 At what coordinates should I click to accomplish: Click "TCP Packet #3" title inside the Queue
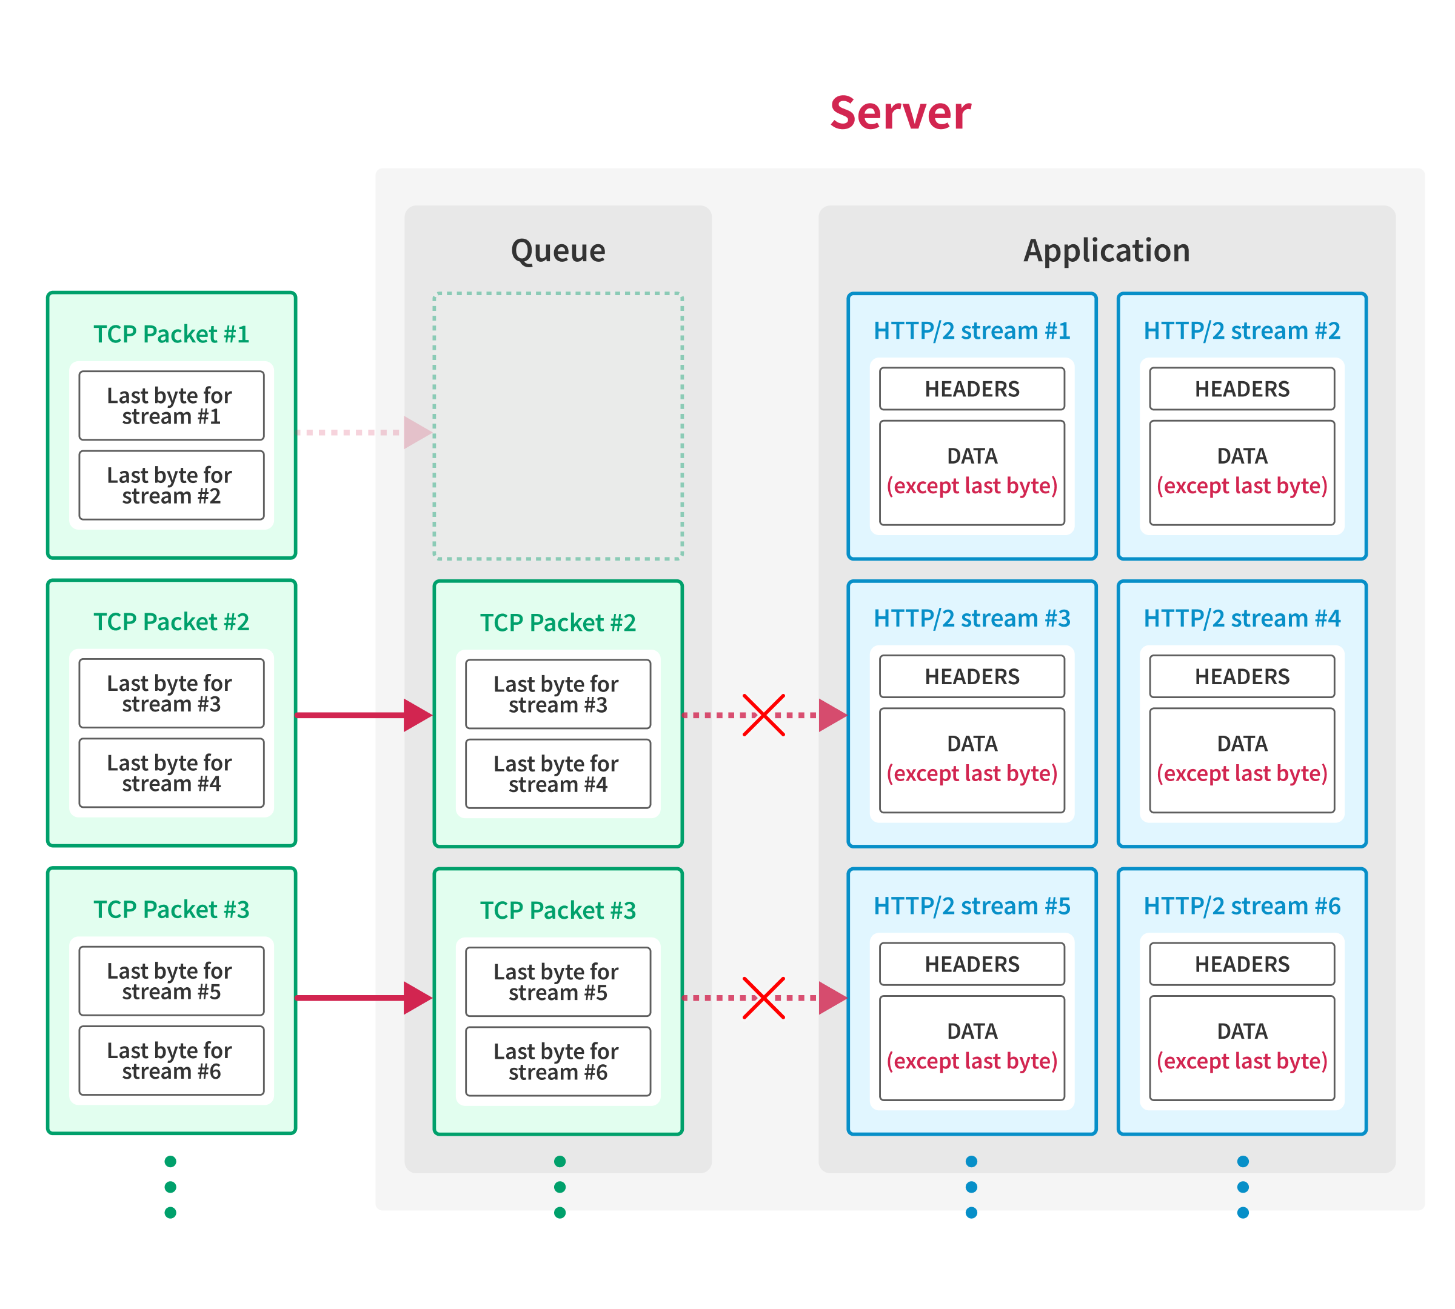coord(558,910)
